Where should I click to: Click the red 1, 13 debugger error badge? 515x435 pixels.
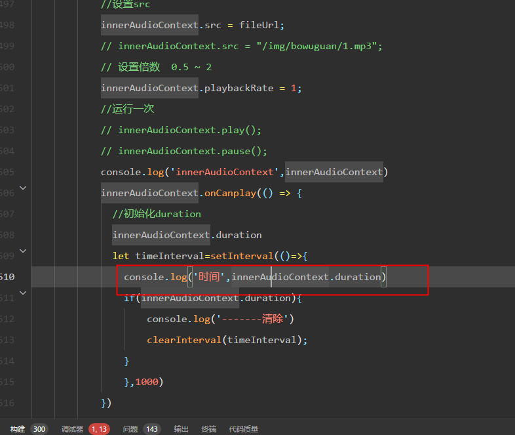(99, 429)
